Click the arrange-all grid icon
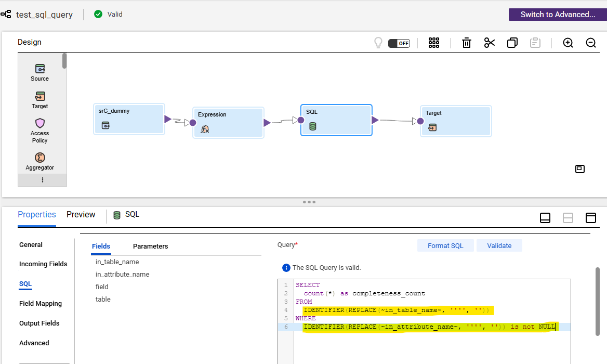 pos(434,43)
